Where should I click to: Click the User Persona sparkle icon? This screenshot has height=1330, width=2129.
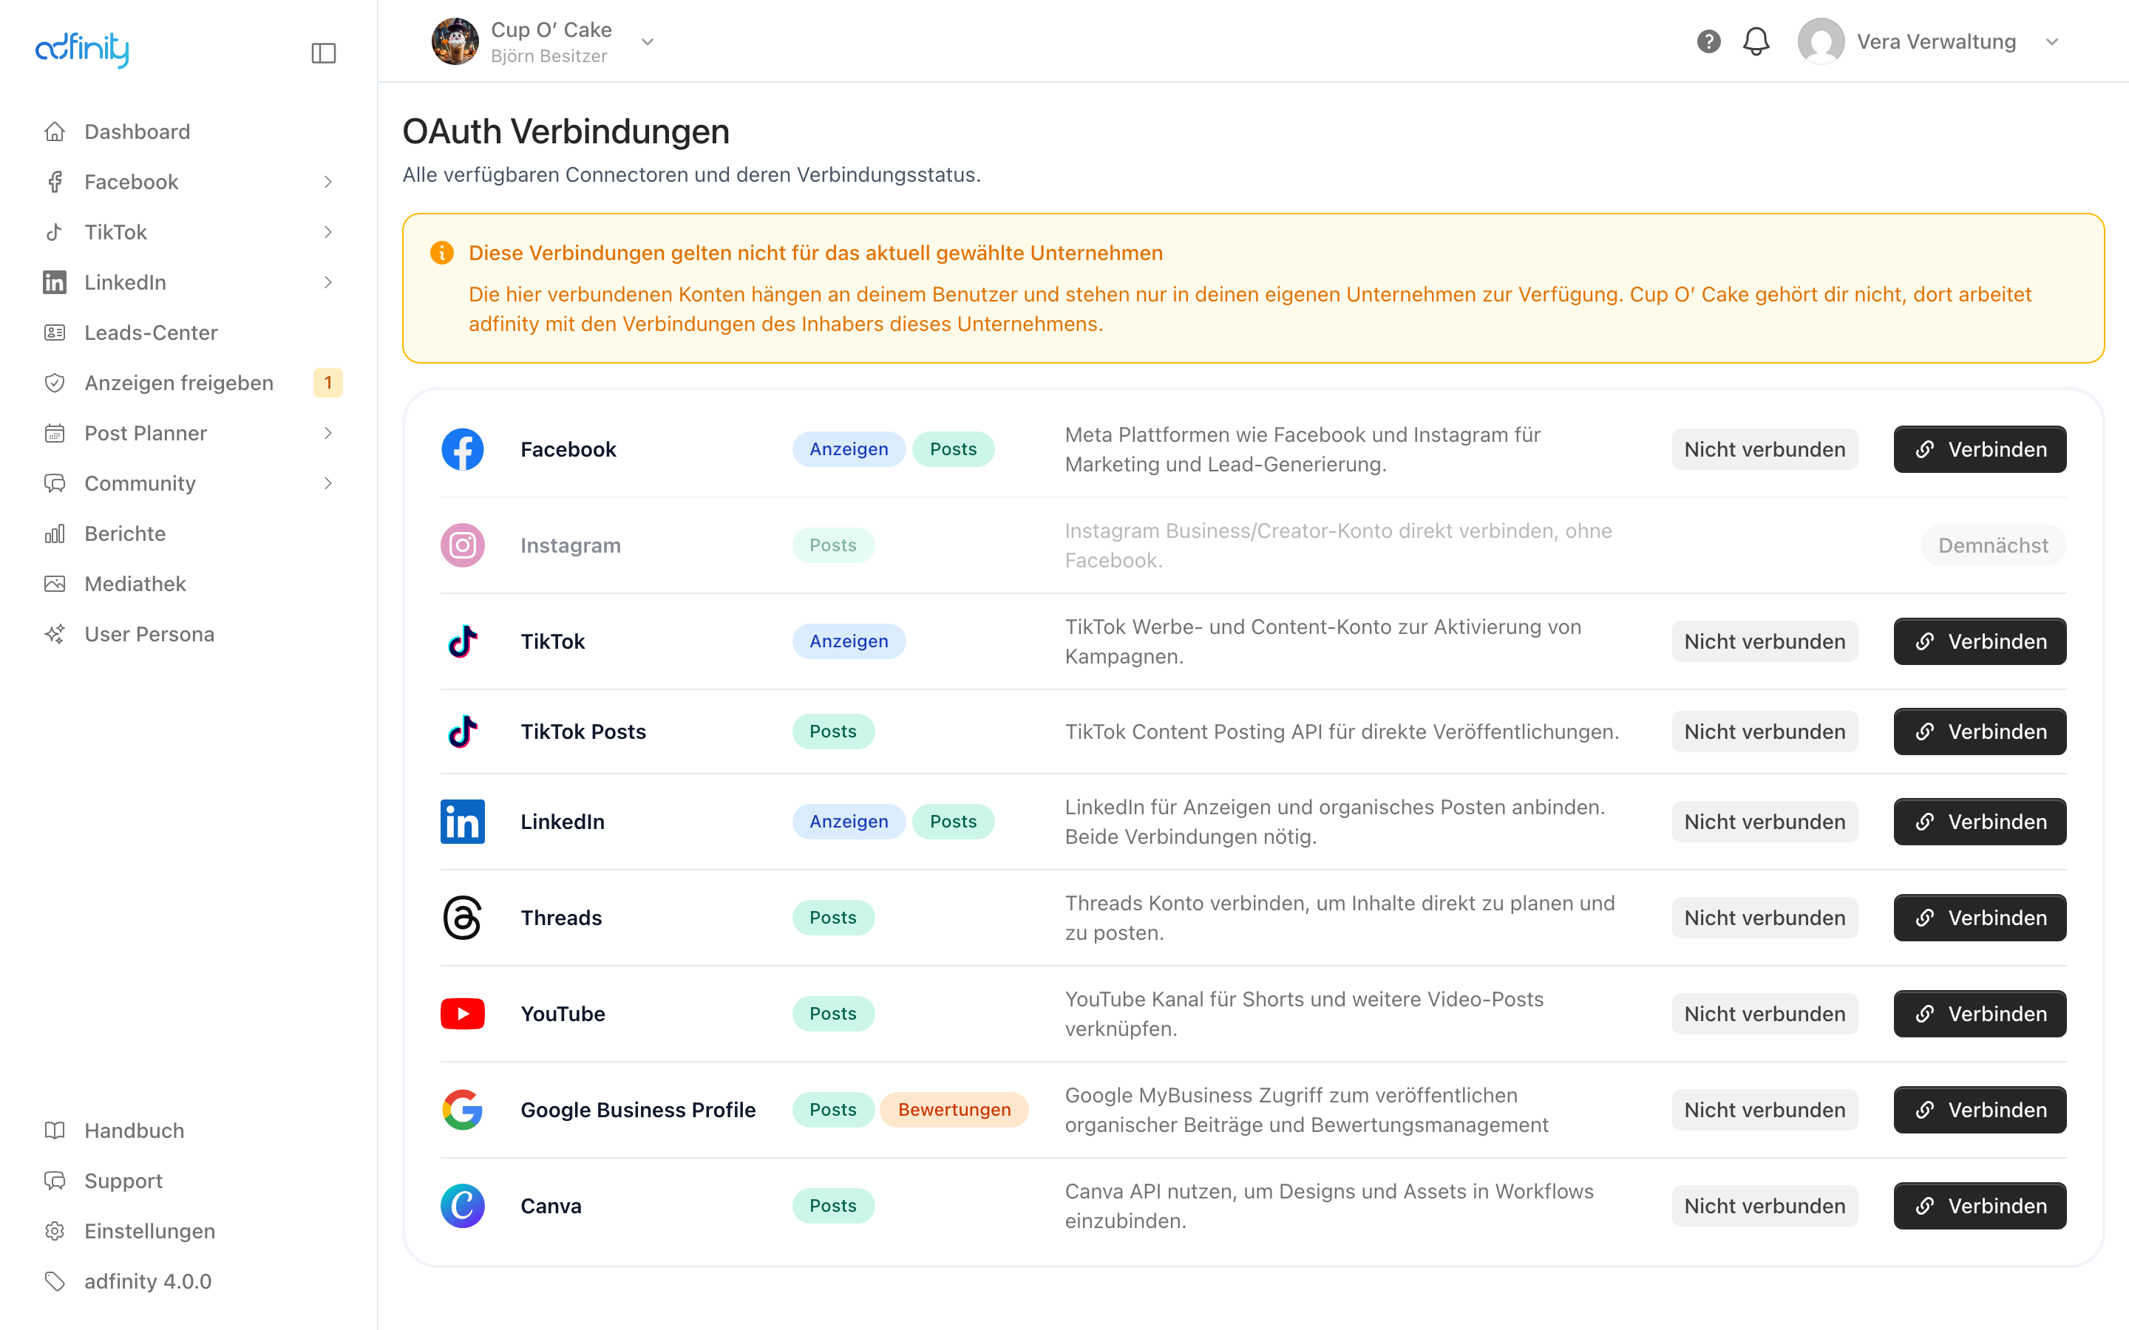point(55,634)
